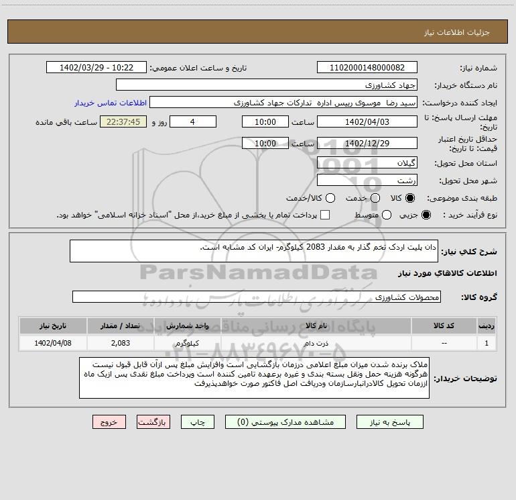Click the ردیف column header
This screenshot has width=516, height=500.
(487, 326)
